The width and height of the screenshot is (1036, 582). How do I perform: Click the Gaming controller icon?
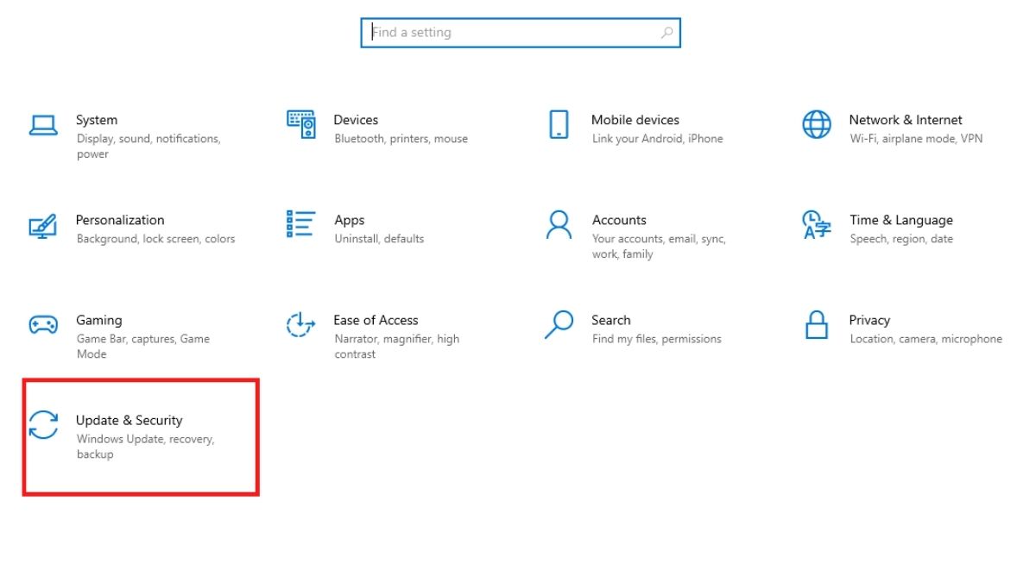43,325
